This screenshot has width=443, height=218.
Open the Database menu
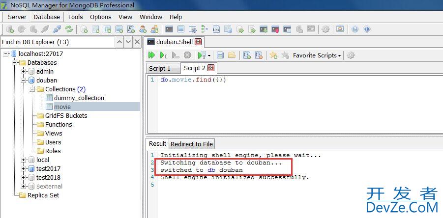point(47,17)
